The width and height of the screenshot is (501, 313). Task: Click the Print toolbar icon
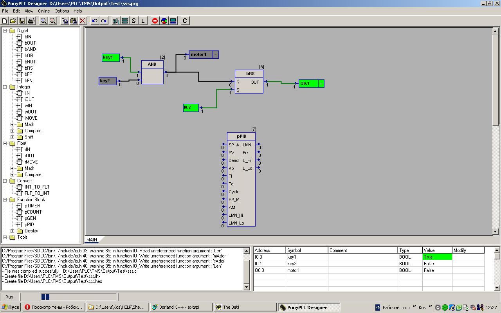click(x=31, y=21)
